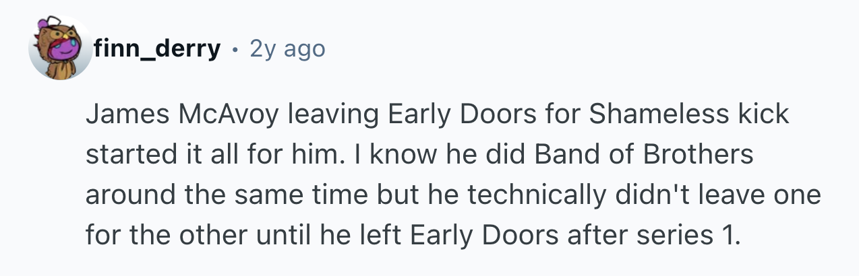Open the finn_derry username profile link
This screenshot has width=859, height=276.
tap(157, 48)
